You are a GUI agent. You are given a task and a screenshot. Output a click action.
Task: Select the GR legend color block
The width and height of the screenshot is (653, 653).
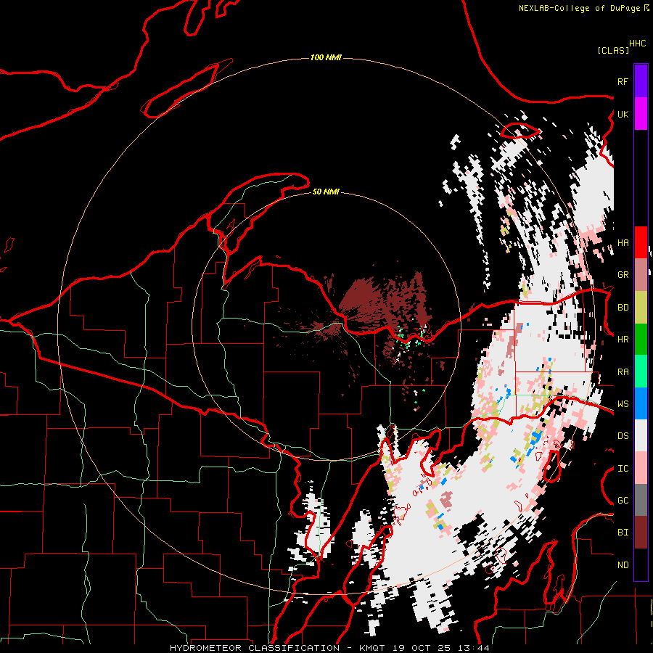click(x=641, y=275)
